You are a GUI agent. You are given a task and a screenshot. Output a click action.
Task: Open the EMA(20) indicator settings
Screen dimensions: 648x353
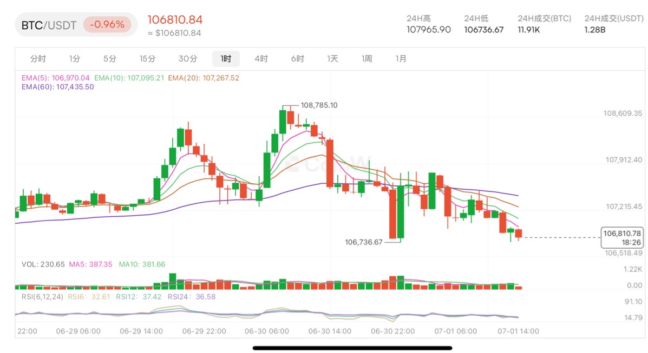point(204,77)
